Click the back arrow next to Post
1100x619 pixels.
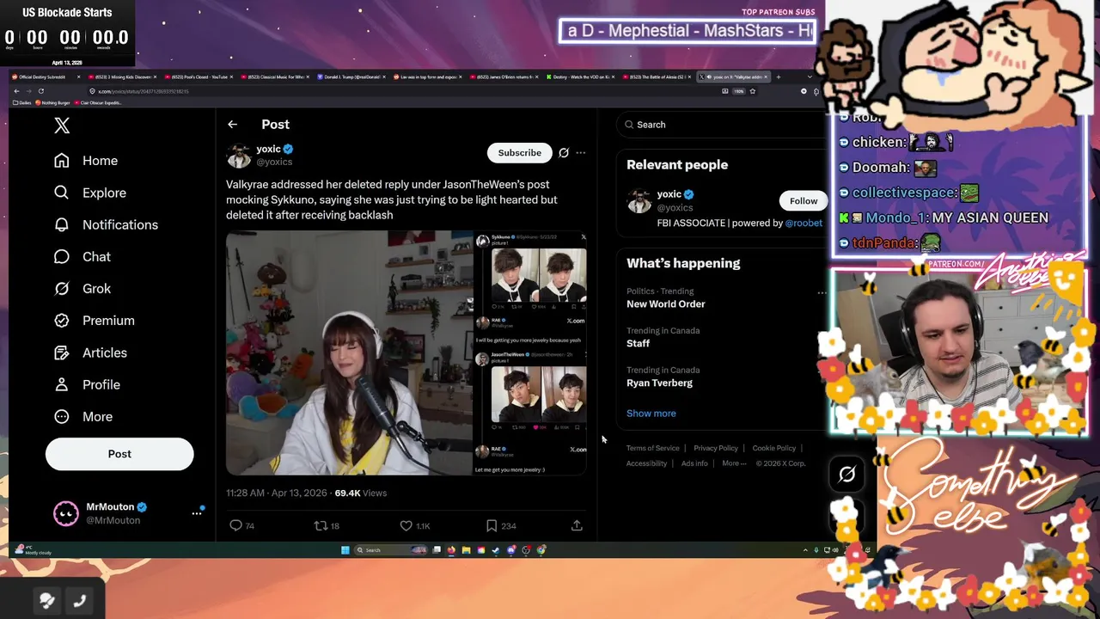(232, 125)
